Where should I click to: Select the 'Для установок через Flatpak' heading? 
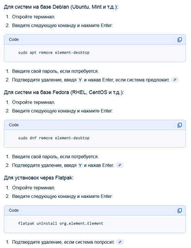tap(39, 178)
